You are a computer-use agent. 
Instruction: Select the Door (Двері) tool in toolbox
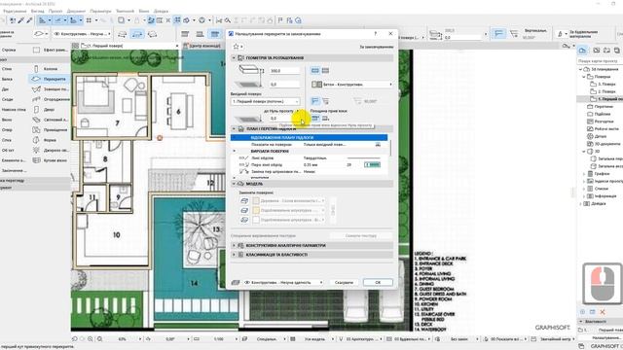pos(50,110)
